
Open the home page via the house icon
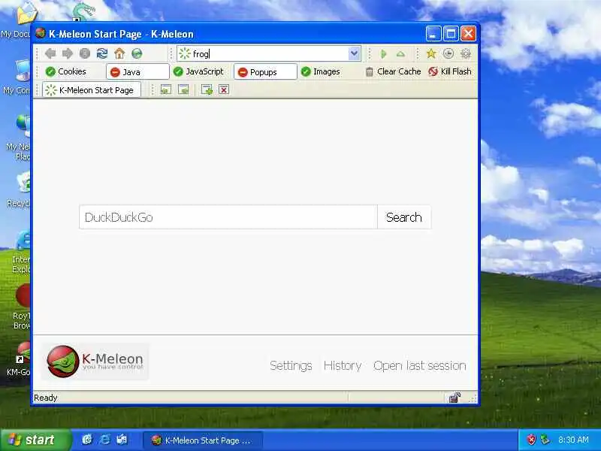coord(119,53)
